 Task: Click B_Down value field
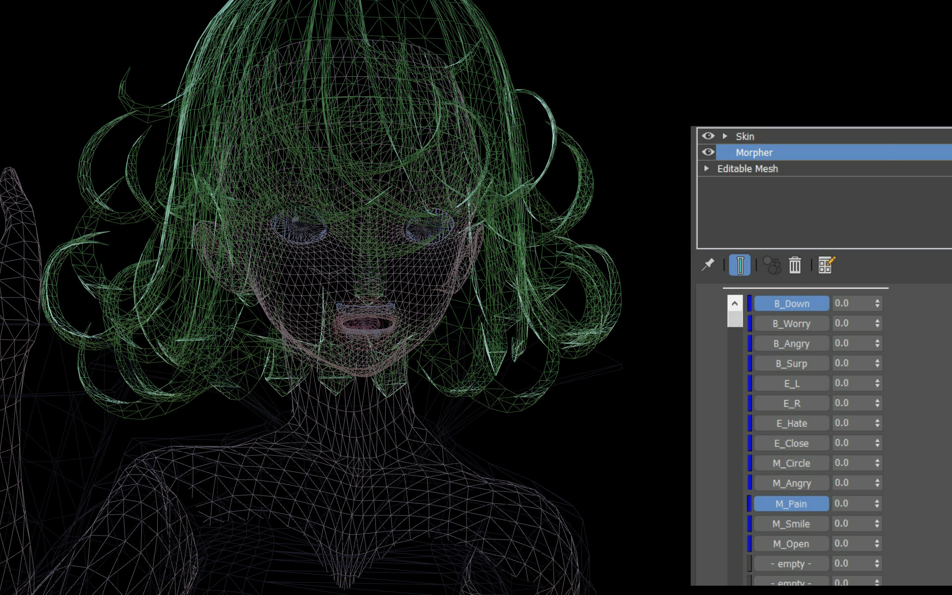(852, 303)
